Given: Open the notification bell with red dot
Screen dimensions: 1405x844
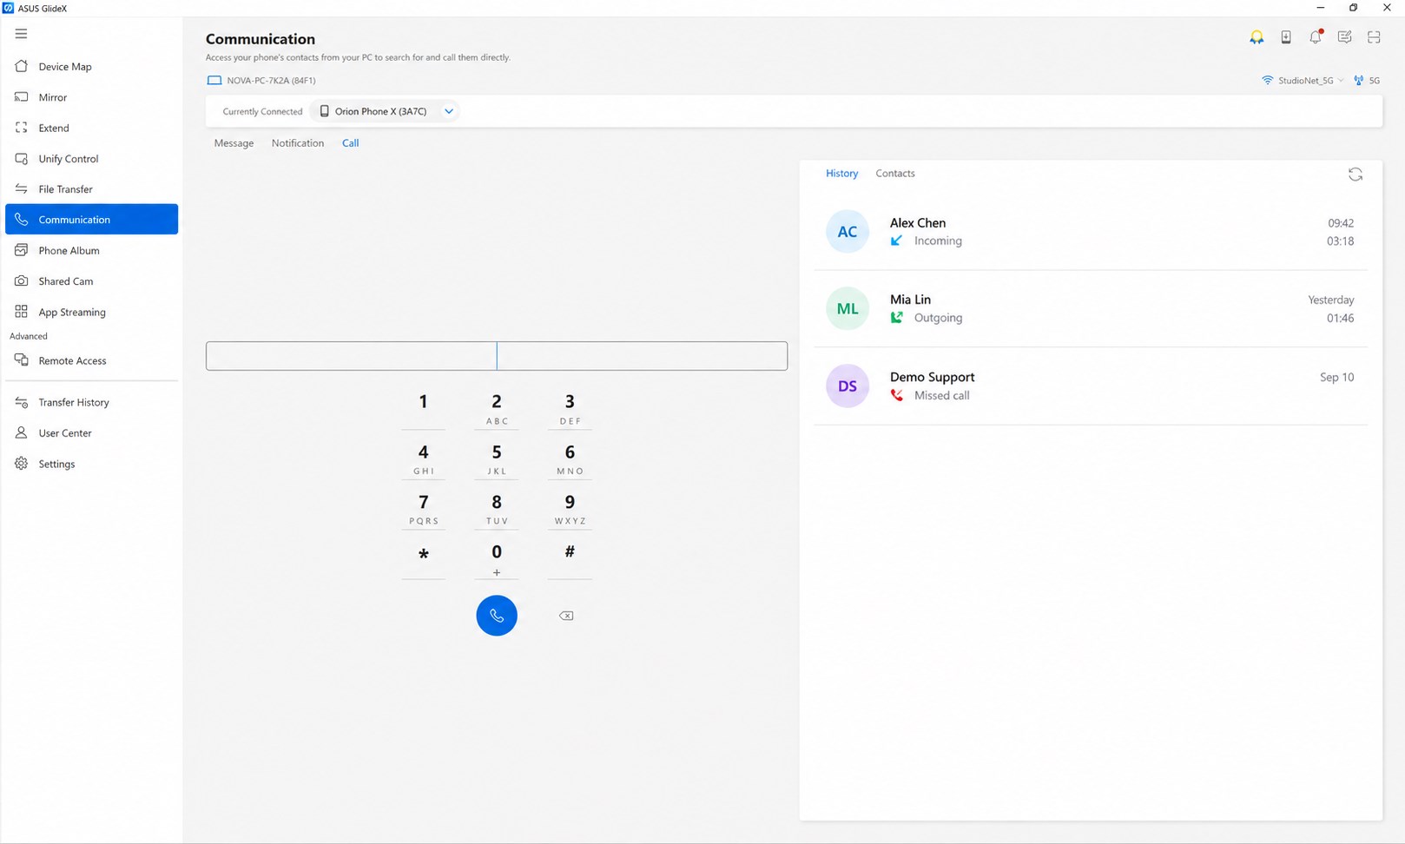Looking at the screenshot, I should coord(1316,36).
